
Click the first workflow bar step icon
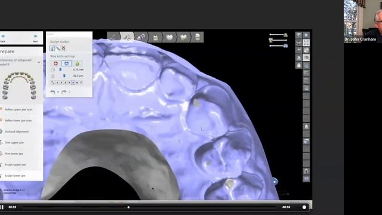click(x=113, y=37)
